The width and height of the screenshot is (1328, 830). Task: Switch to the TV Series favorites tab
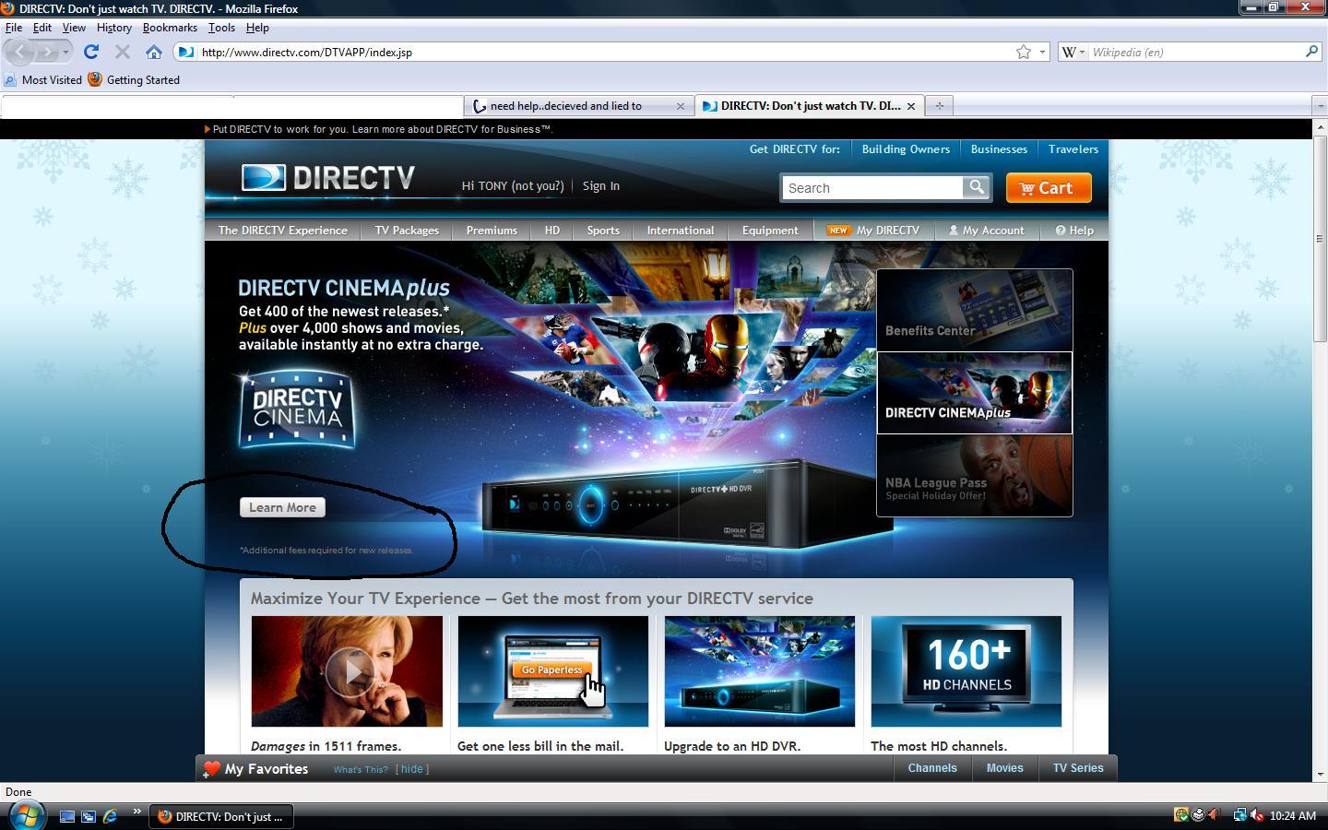(x=1078, y=768)
